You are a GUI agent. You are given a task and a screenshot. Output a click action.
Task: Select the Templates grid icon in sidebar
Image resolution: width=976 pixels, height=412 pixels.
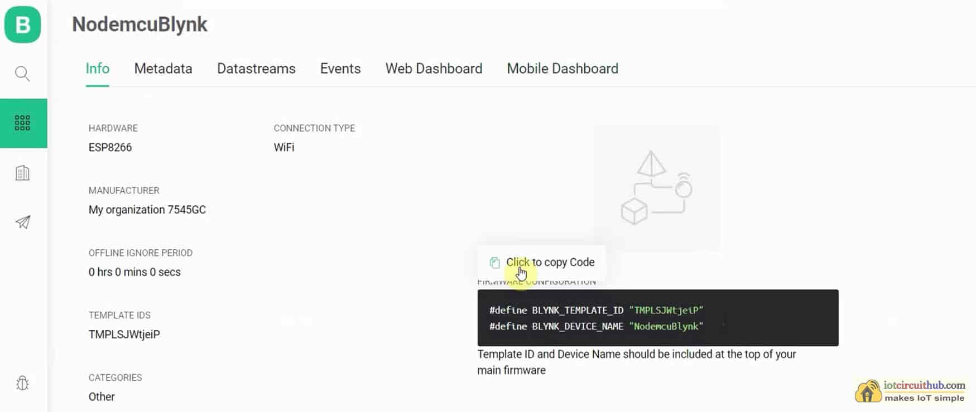[22, 123]
